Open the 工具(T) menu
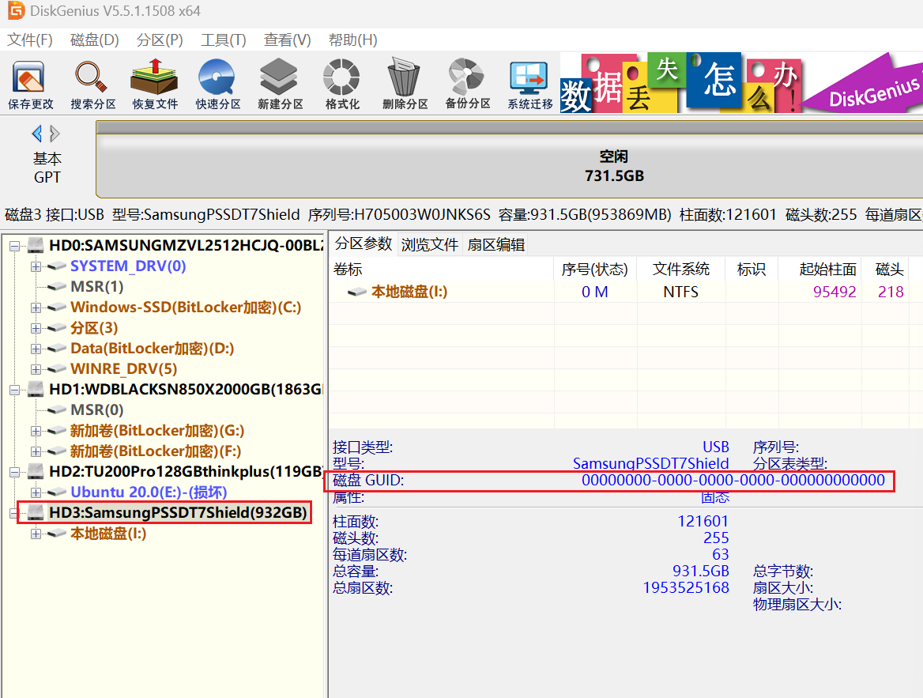 [x=223, y=40]
